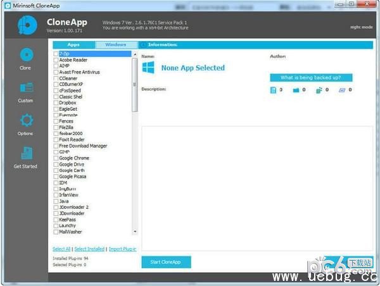Screen dimensions: 380x286
Task: Select IDM in the app list
Action: tap(63, 183)
